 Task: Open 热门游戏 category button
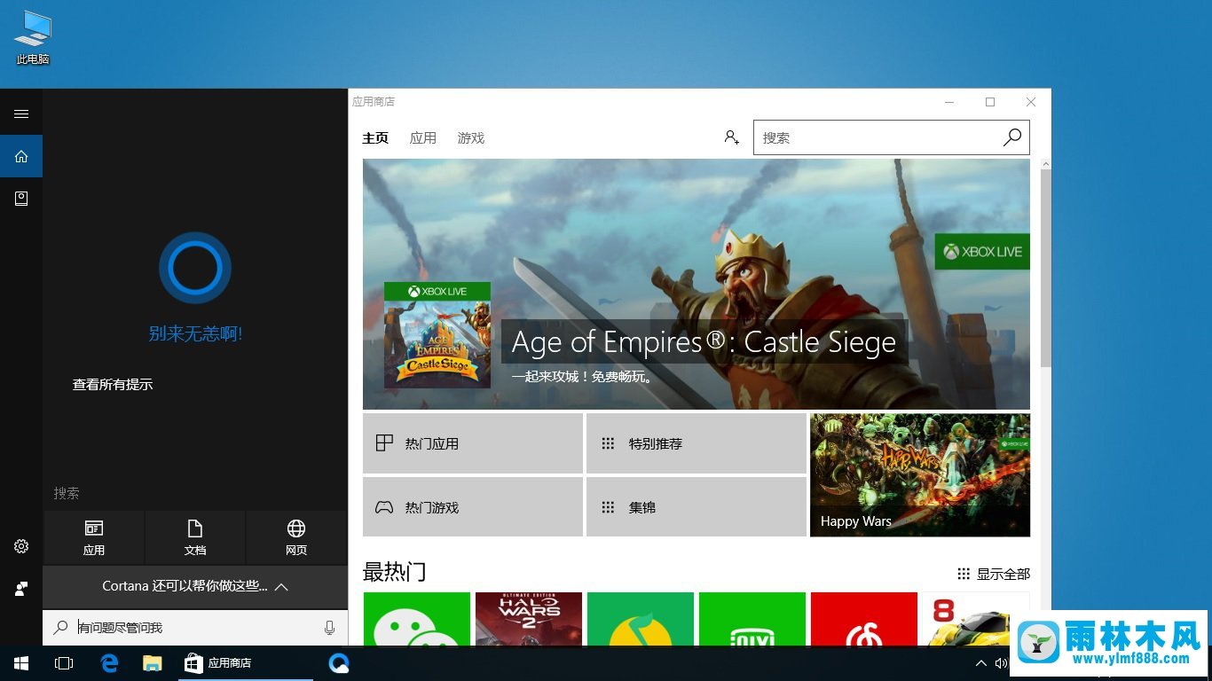click(x=473, y=507)
